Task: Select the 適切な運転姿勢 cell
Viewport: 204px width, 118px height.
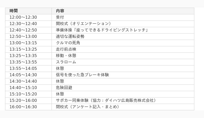Action: pos(123,37)
